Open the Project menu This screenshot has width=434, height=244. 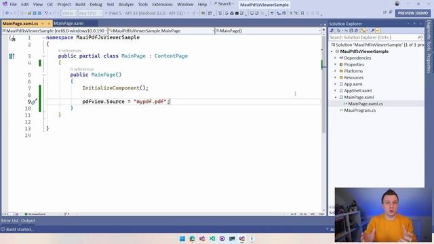click(64, 5)
